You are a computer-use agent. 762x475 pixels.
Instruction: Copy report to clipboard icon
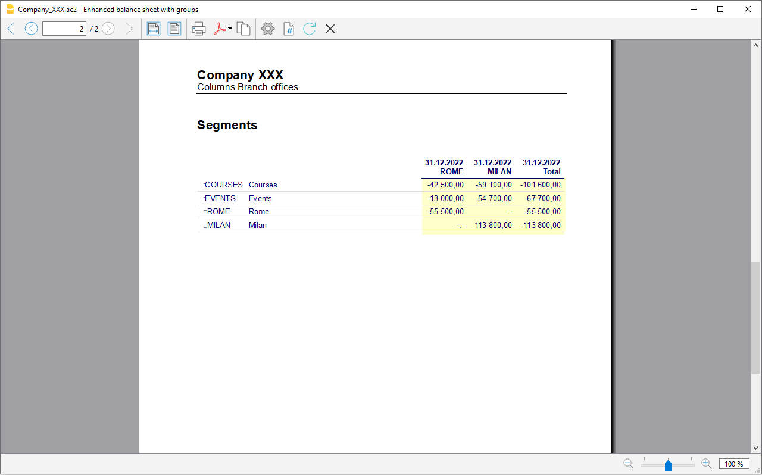pos(243,29)
